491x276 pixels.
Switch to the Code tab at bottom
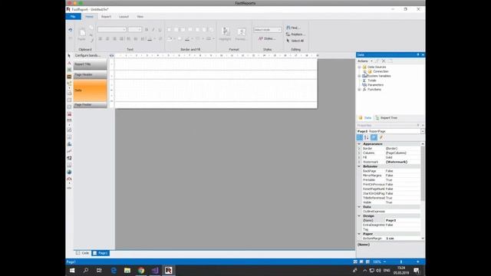point(83,253)
